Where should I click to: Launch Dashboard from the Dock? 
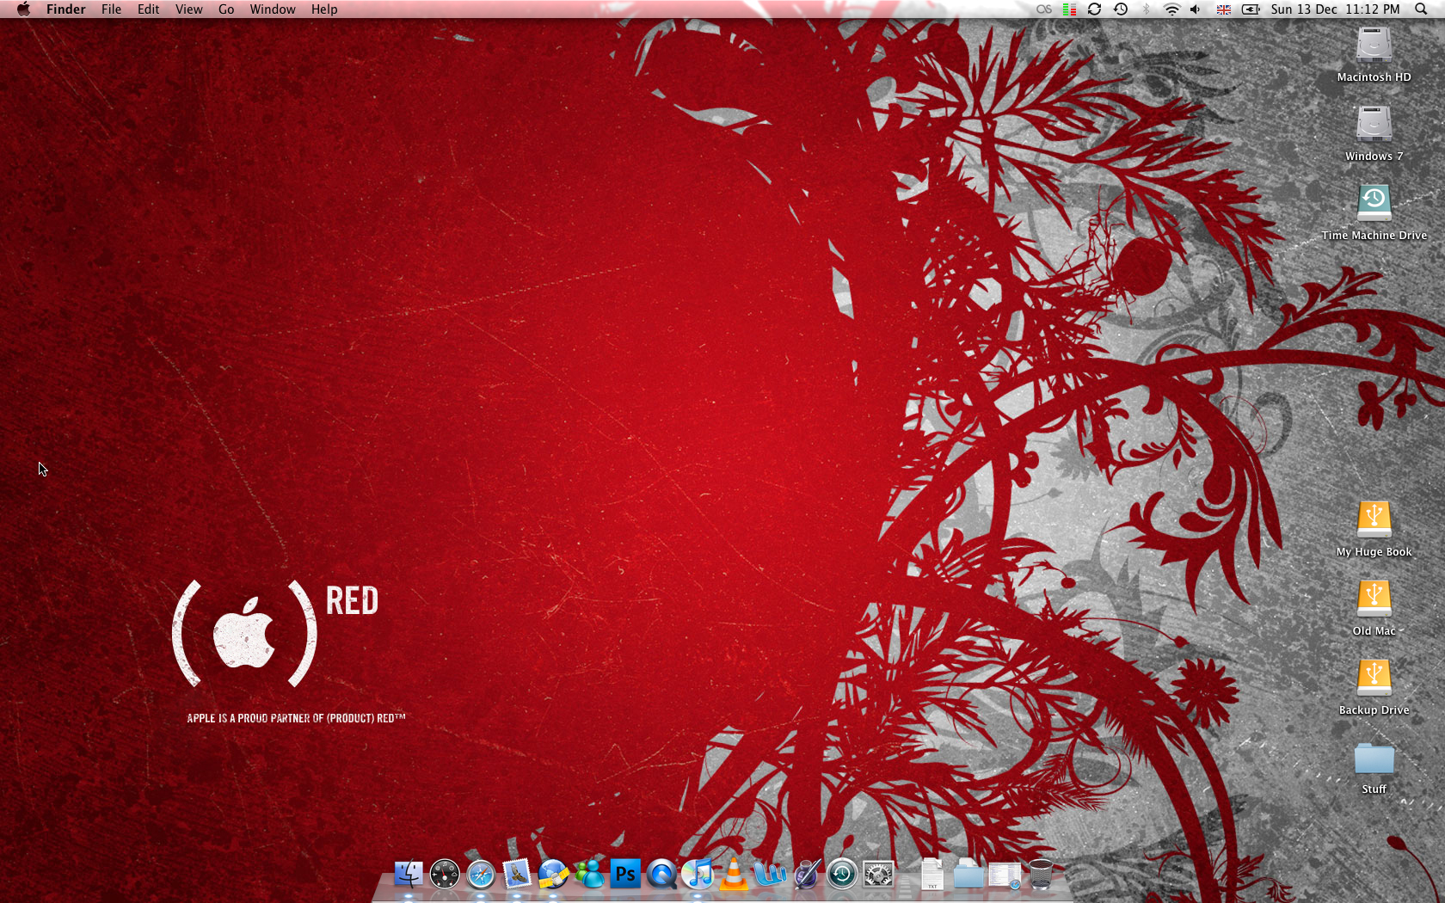click(x=445, y=875)
